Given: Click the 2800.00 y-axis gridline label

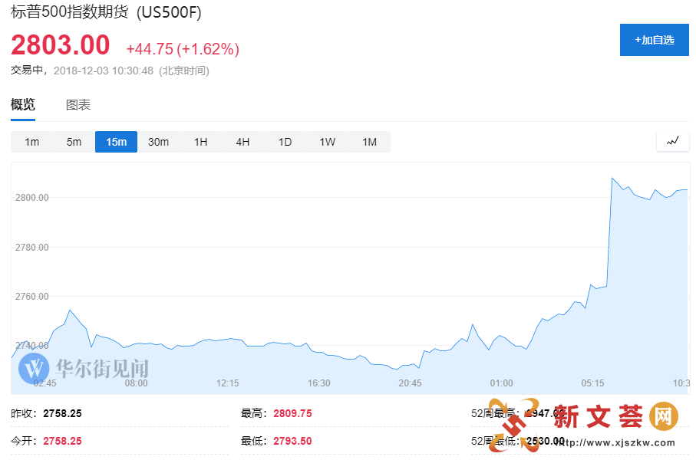Looking at the screenshot, I should [x=31, y=198].
